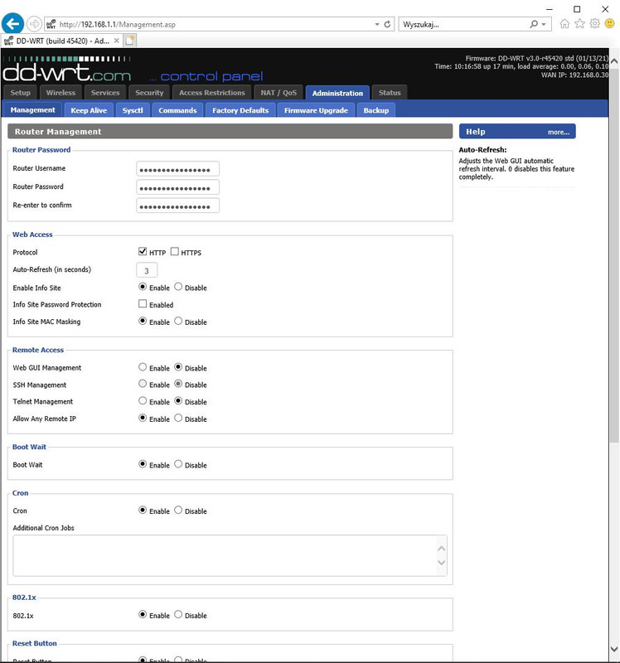Switch to the Factory Defaults subtab
620x663 pixels.
(x=240, y=110)
